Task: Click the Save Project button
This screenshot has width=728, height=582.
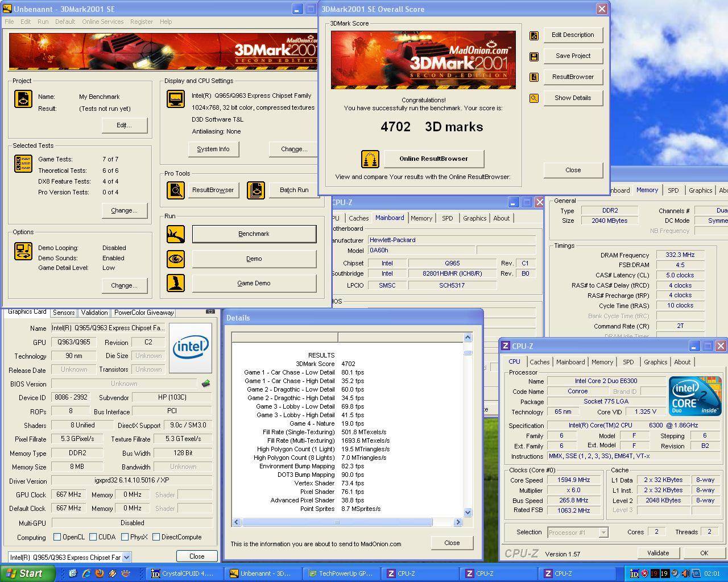Action: 573,56
